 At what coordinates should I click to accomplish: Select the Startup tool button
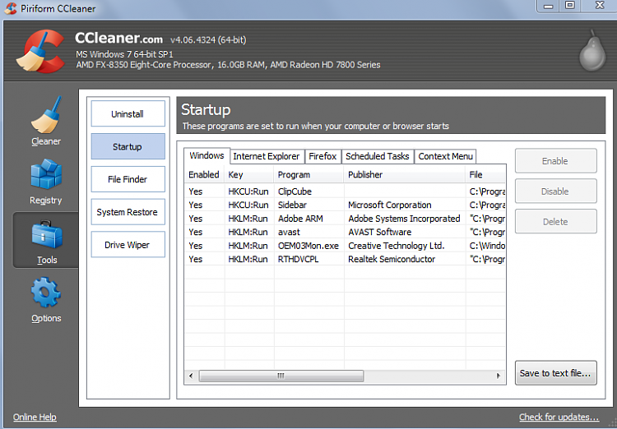[128, 146]
